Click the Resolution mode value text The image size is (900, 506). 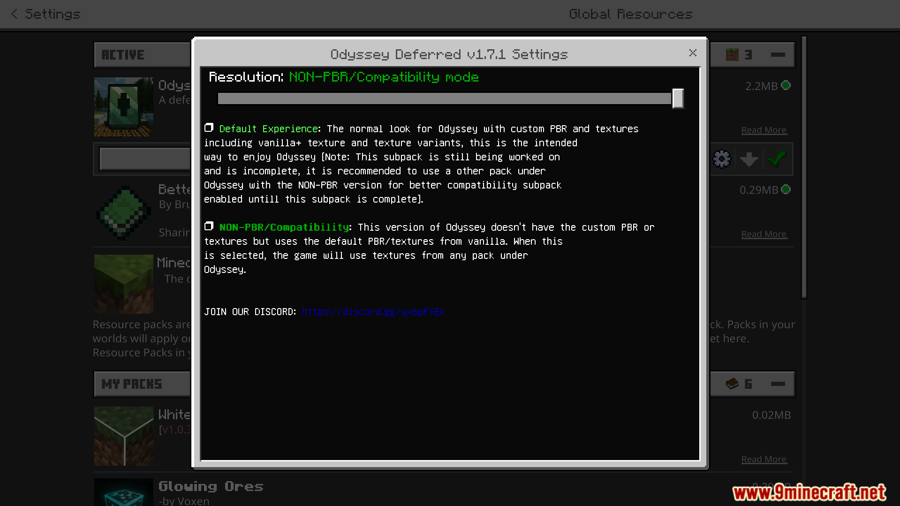384,77
